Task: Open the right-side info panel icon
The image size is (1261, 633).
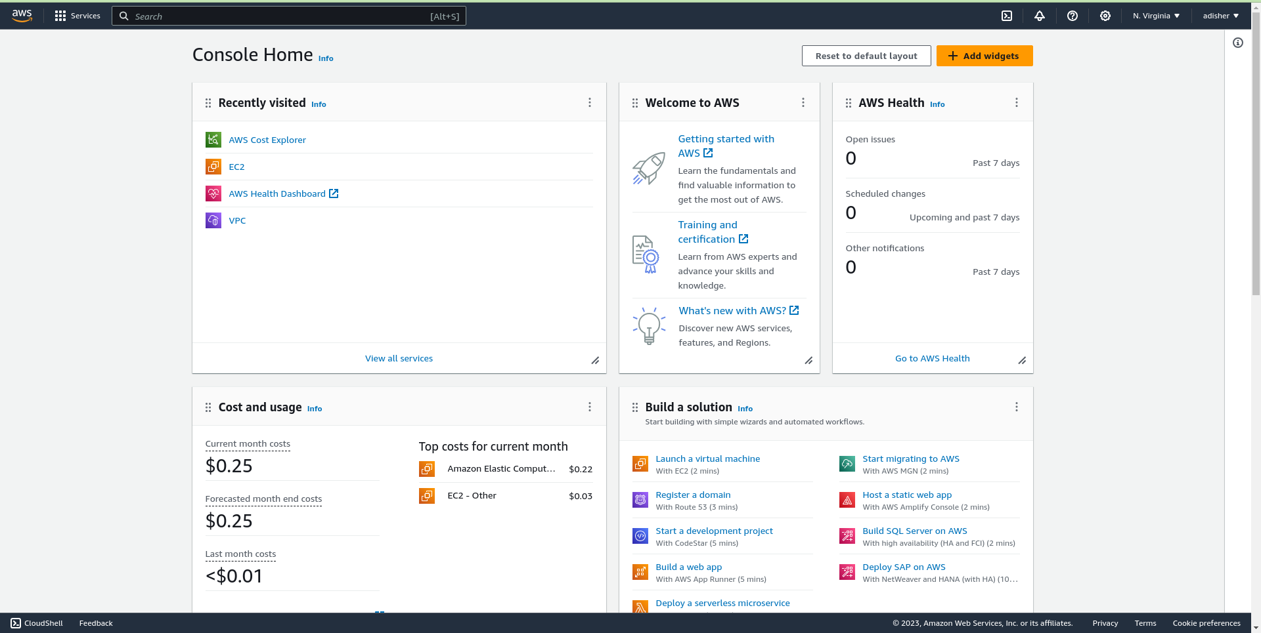Action: [1238, 43]
